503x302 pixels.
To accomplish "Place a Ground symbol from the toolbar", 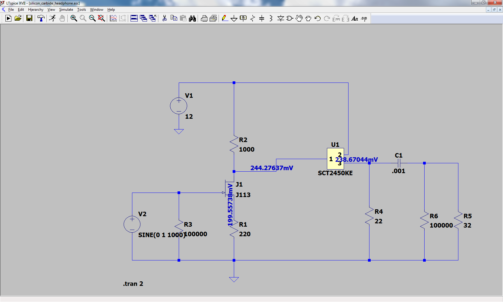I will click(234, 19).
